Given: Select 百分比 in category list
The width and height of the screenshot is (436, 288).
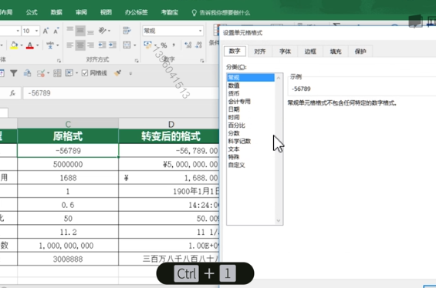Looking at the screenshot, I should [x=237, y=126].
